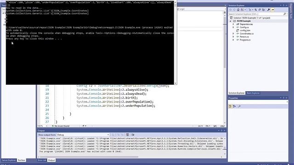Click CRLF line ending indicator
The height and width of the screenshot is (165, 294).
pos(222,126)
